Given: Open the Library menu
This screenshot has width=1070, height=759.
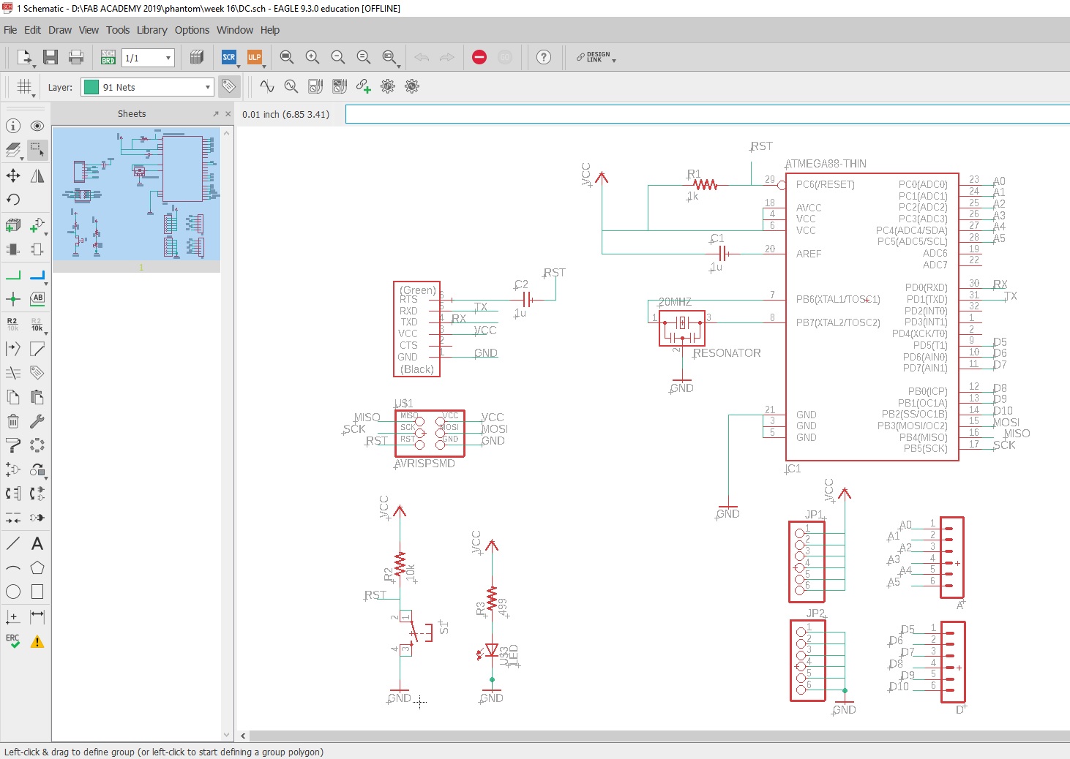Looking at the screenshot, I should pos(151,30).
